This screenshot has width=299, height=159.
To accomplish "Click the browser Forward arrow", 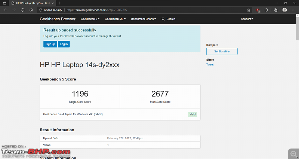I will [14, 10].
